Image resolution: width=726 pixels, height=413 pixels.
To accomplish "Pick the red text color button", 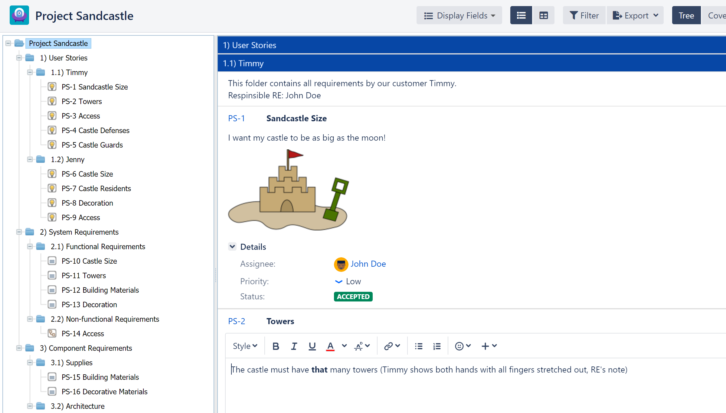I will click(330, 346).
